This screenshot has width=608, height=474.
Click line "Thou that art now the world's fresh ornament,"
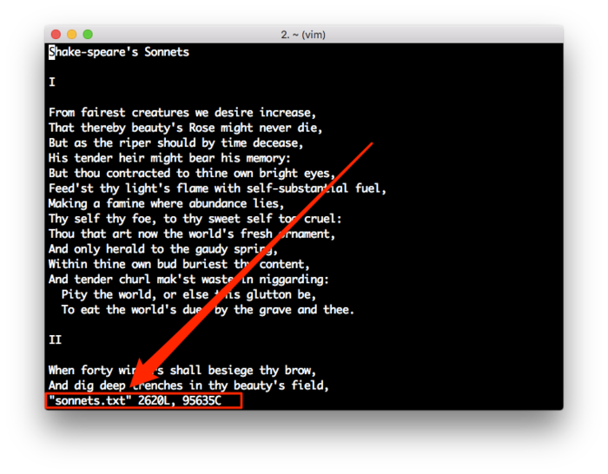click(192, 234)
